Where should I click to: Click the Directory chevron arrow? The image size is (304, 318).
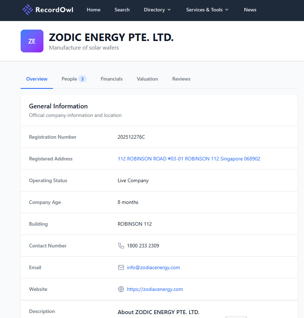pos(169,10)
